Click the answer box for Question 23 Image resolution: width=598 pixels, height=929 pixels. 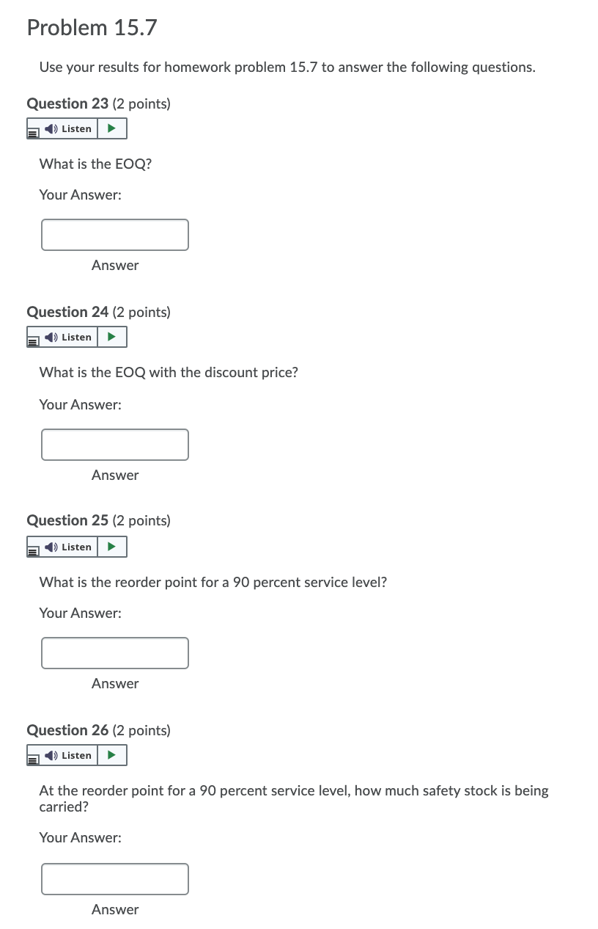coord(114,234)
